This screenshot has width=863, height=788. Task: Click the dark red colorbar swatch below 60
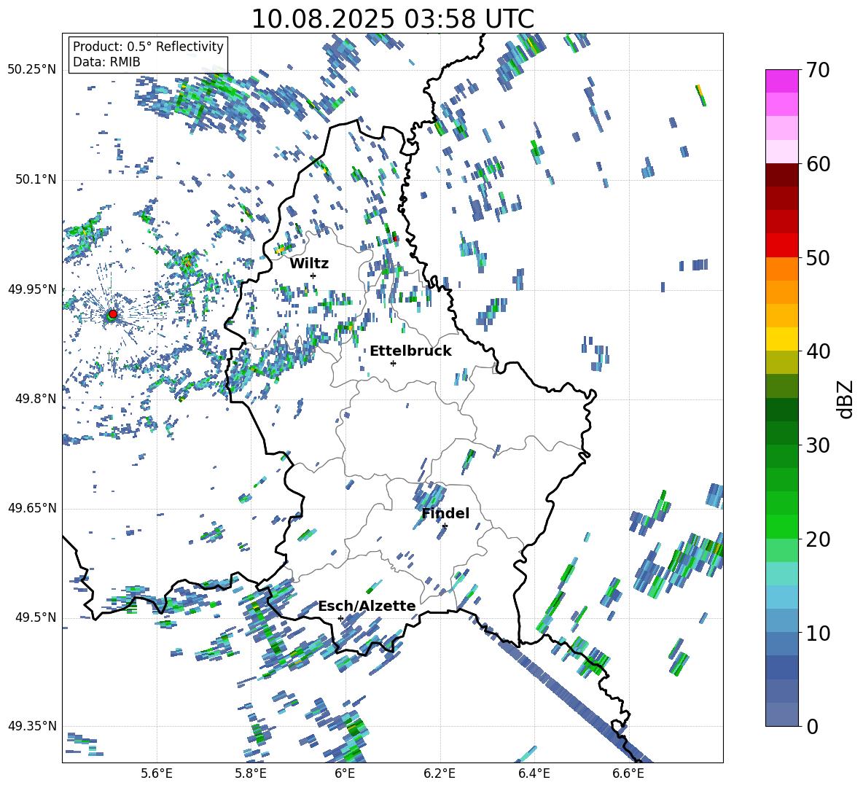pyautogui.click(x=781, y=175)
